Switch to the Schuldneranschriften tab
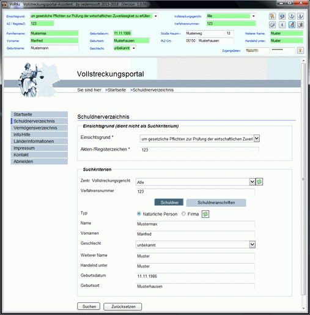Screen dimensions: 310x315 [x=216, y=202]
